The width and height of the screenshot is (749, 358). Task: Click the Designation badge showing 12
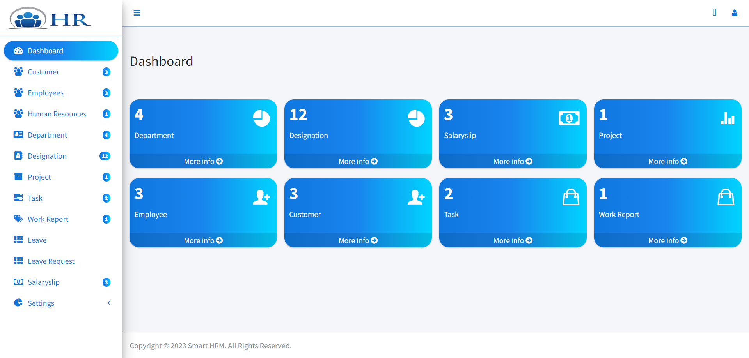pyautogui.click(x=105, y=156)
